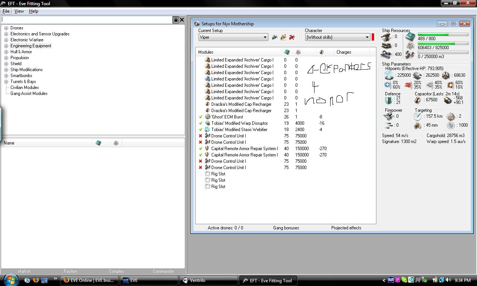Select the Shield category label
The image size is (477, 286).
pyautogui.click(x=16, y=64)
